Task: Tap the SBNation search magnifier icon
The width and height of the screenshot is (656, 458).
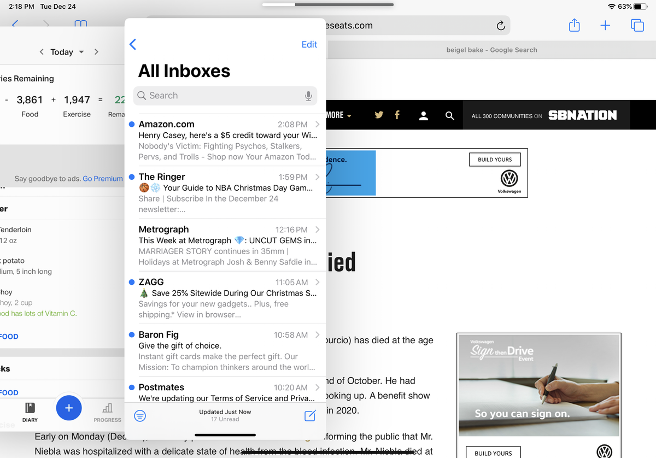Action: tap(449, 115)
